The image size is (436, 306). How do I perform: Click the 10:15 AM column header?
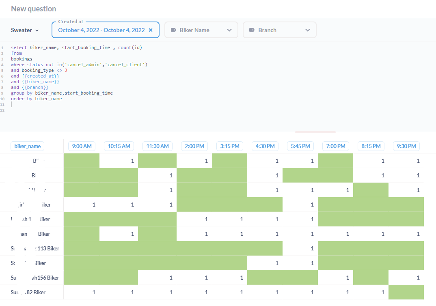[x=119, y=146]
